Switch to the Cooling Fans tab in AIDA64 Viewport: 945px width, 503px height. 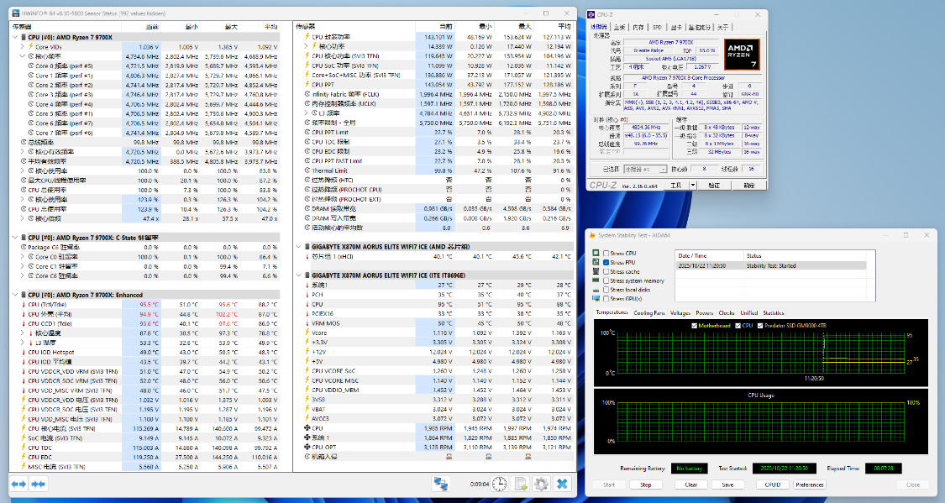[648, 312]
